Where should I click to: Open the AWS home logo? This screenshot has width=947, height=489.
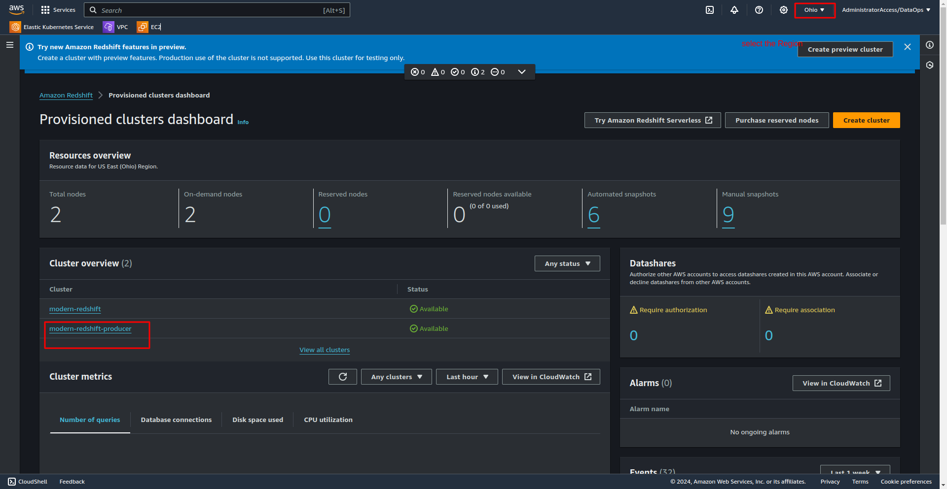(16, 9)
